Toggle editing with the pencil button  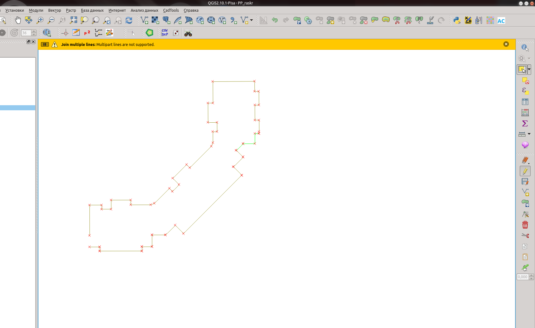[525, 171]
